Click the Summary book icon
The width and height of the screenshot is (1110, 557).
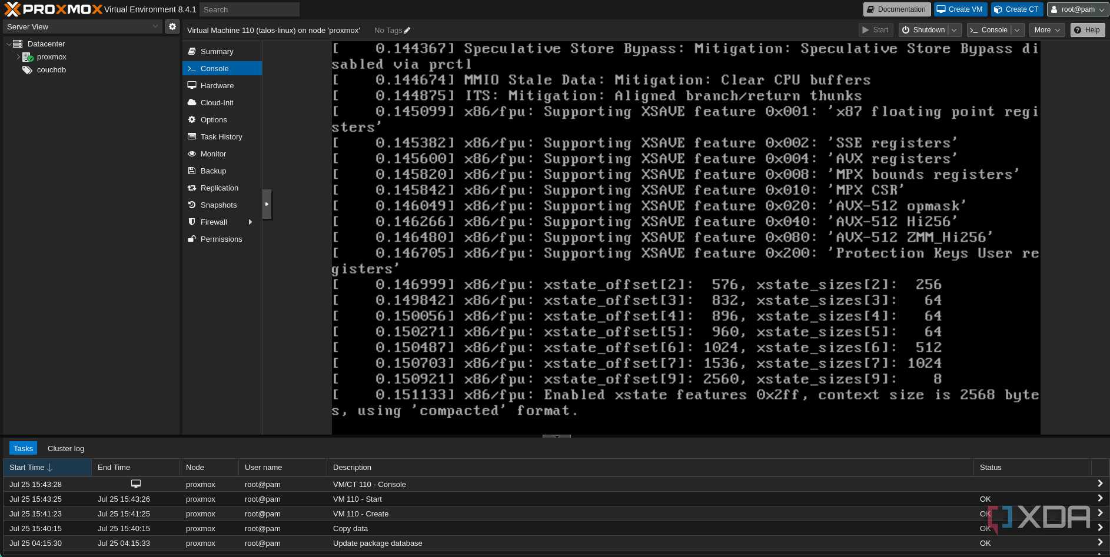tap(192, 51)
